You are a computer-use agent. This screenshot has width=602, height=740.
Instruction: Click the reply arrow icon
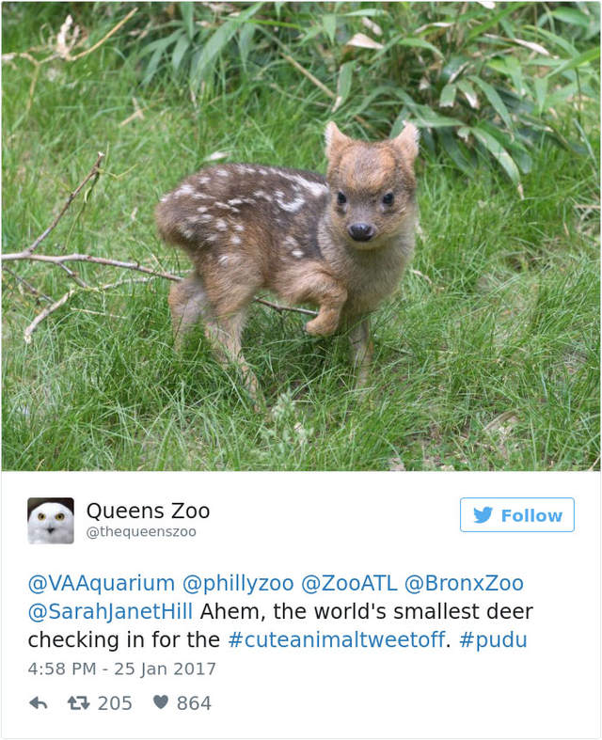point(39,703)
